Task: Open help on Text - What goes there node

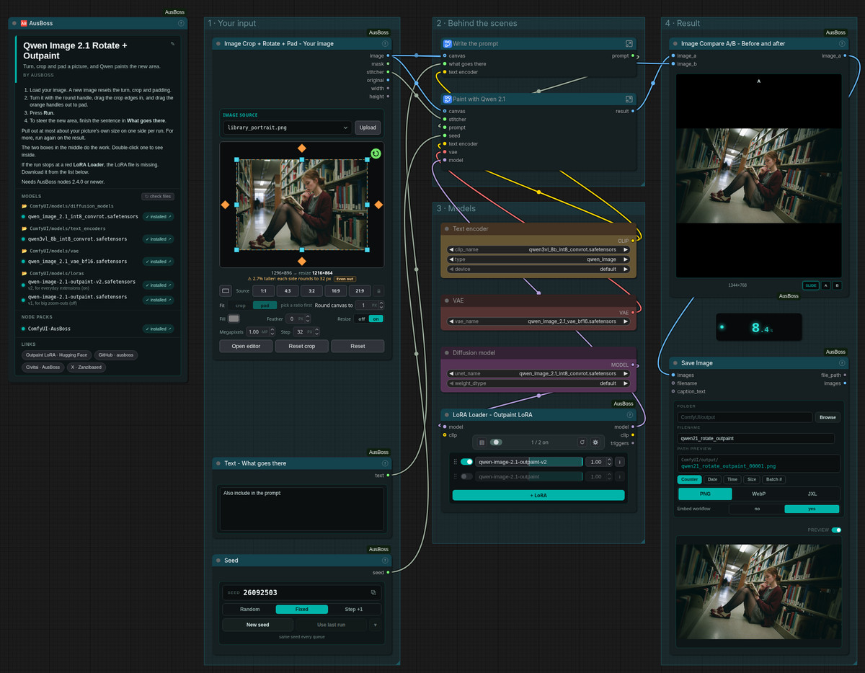Action: tap(385, 463)
